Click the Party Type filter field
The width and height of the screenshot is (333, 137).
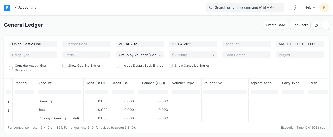33,55
